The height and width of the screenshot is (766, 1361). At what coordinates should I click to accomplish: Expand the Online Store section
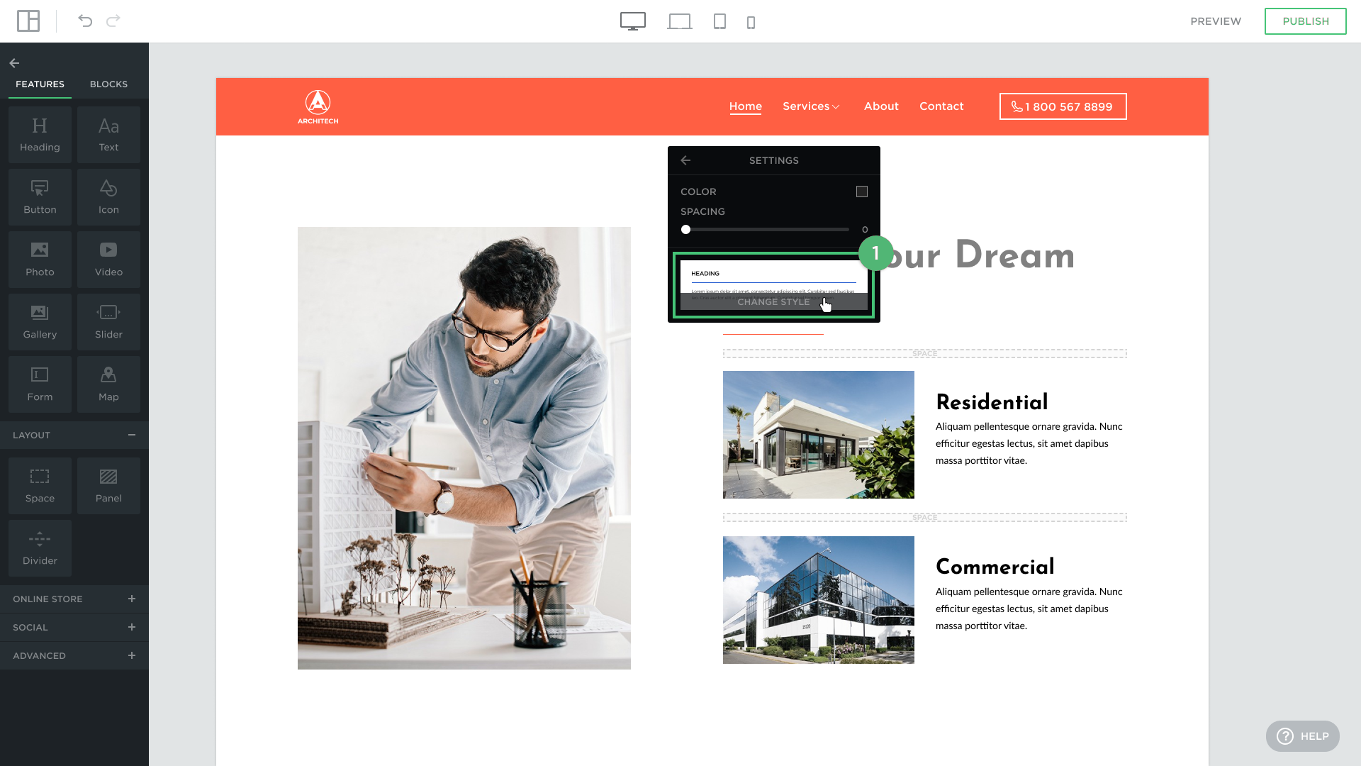[132, 599]
